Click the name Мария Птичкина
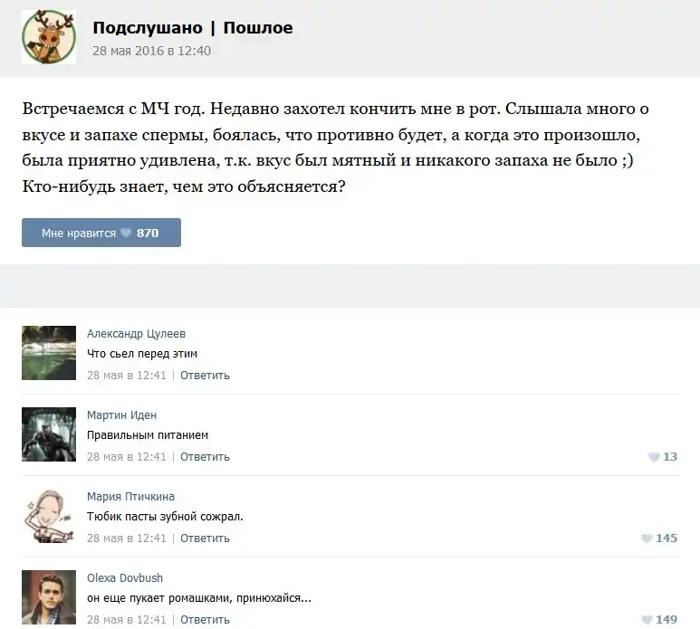This screenshot has width=700, height=629. (x=130, y=497)
